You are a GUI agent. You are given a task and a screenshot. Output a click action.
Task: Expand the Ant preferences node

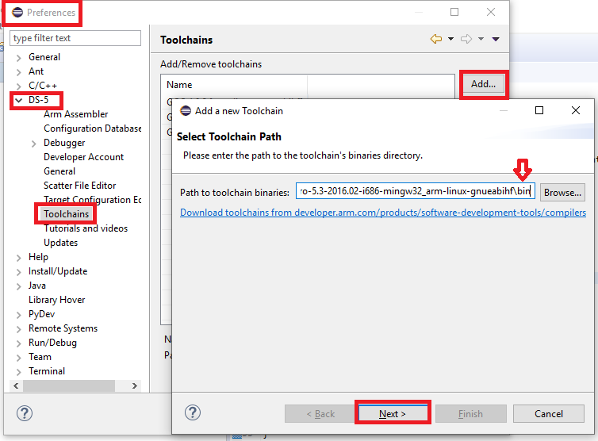click(x=19, y=71)
